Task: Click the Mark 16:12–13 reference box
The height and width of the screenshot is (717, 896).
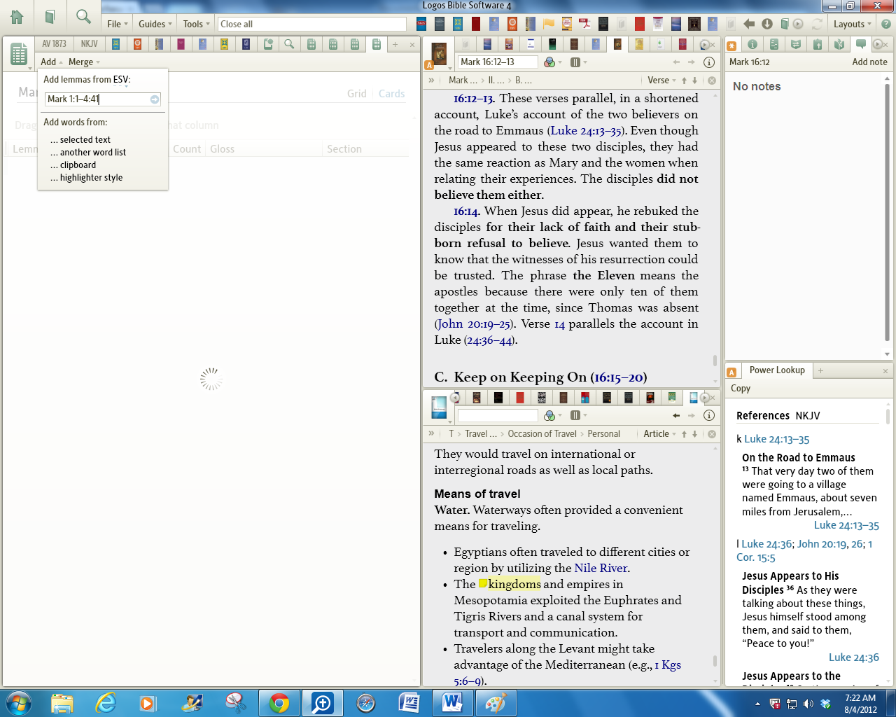Action: [x=497, y=62]
